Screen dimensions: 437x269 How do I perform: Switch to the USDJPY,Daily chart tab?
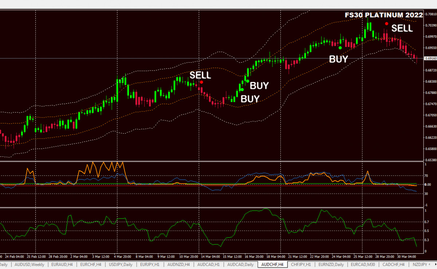(x=121, y=264)
